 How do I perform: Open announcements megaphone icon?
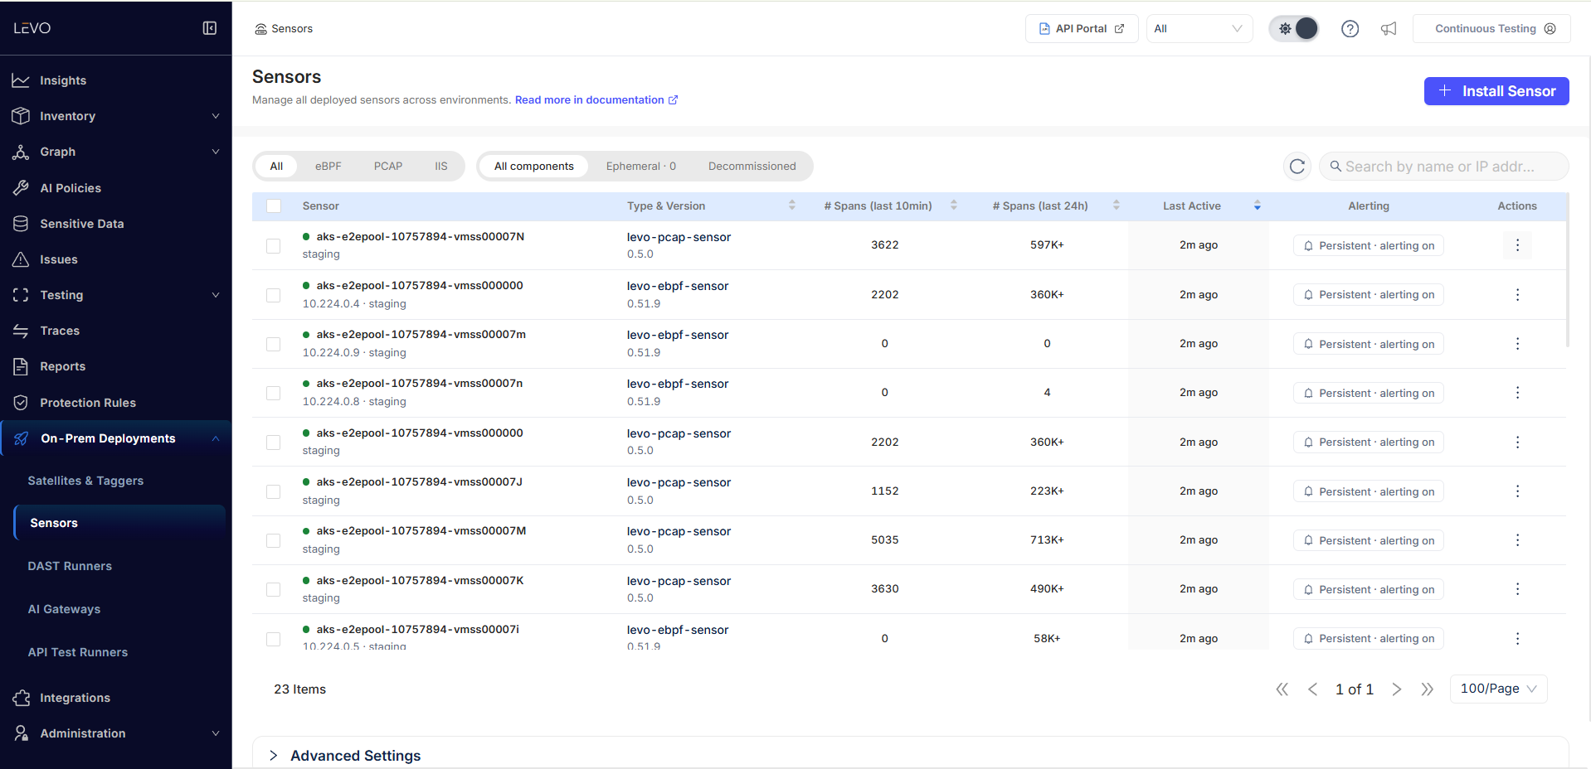click(x=1389, y=29)
